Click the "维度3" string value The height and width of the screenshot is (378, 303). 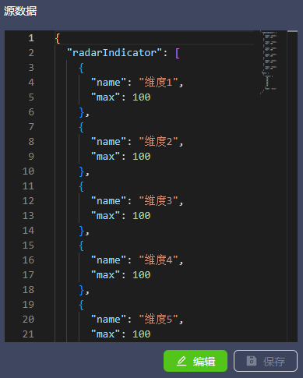point(158,201)
